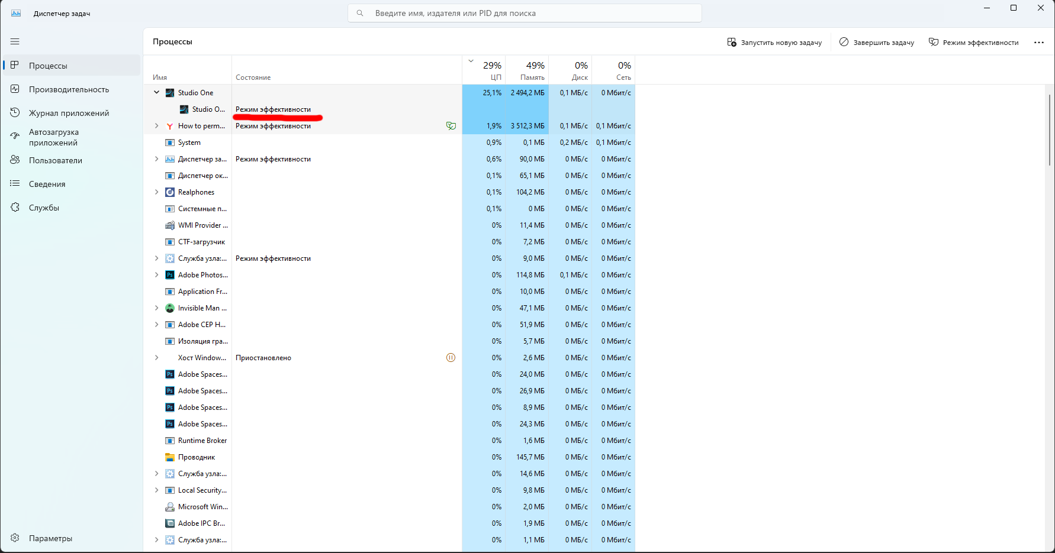Select the Системные п... process

click(389, 209)
